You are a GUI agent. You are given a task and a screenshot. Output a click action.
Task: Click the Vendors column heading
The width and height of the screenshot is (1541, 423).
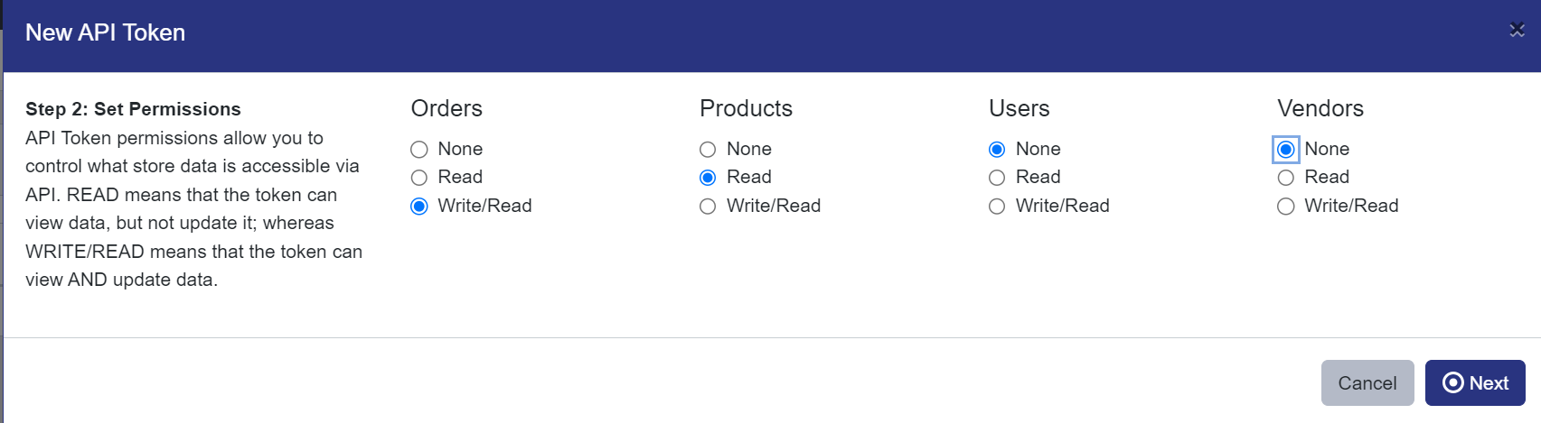tap(1320, 108)
